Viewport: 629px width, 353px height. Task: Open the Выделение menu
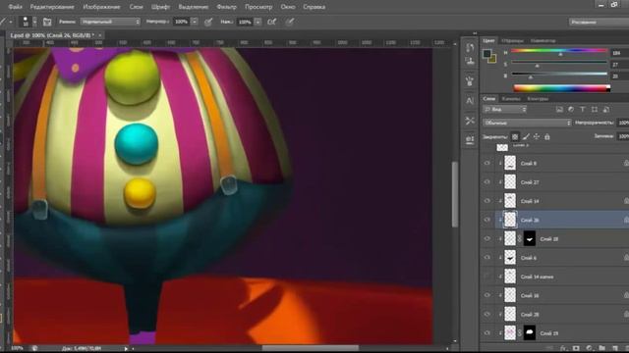194,7
